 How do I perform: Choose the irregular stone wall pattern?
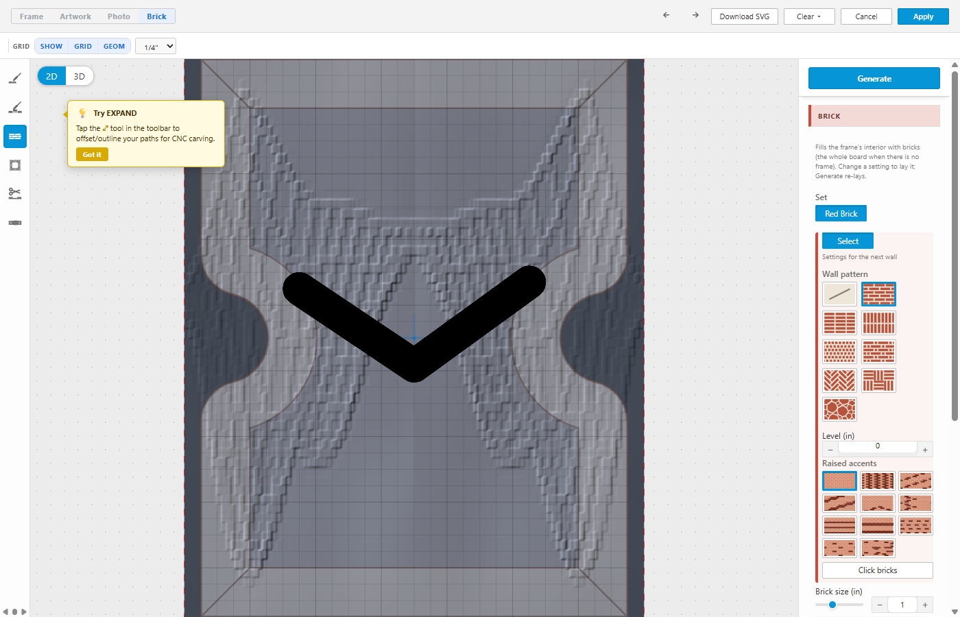[x=839, y=409]
